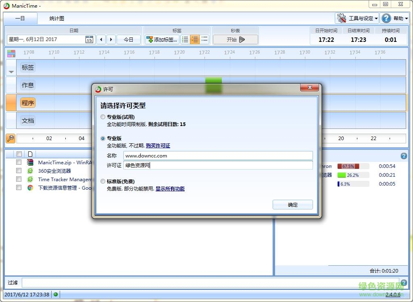Viewport: 413px width, 302px height.
Task: Check the checkbox next to ManicTime.zip
Action: (x=19, y=162)
